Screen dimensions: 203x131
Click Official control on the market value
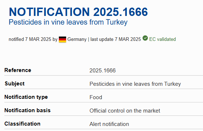coord(125,111)
